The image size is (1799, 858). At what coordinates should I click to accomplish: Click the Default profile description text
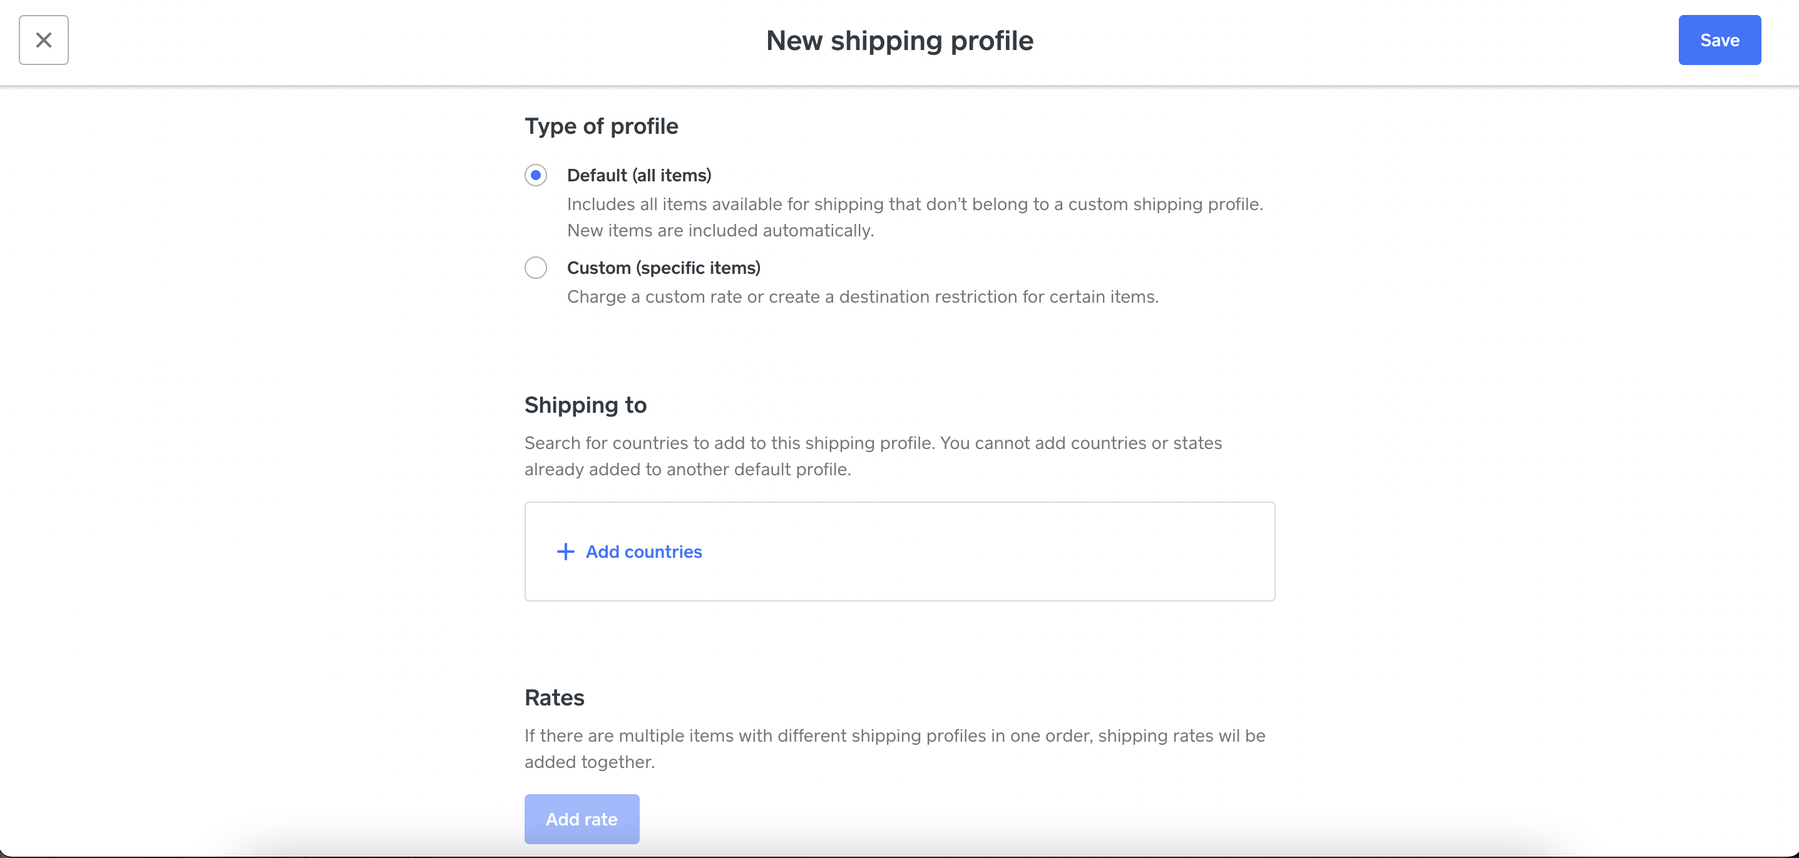915,204
